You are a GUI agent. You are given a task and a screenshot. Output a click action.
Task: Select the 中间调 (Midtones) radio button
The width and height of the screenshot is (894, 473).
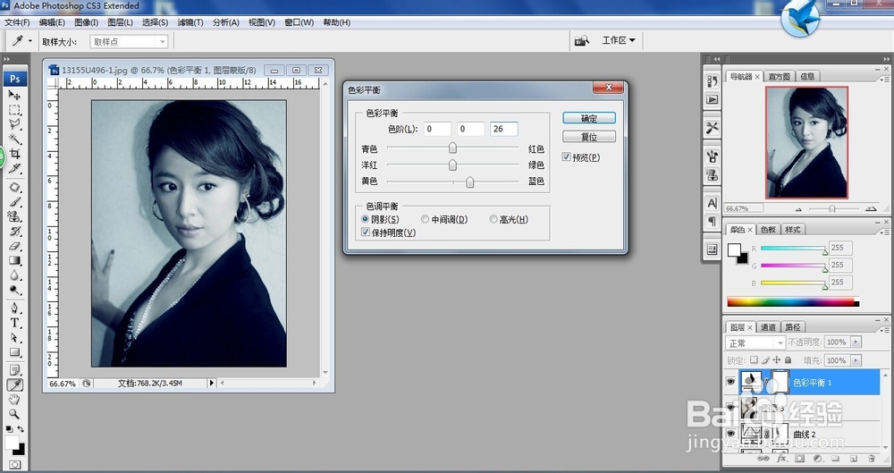(x=425, y=219)
